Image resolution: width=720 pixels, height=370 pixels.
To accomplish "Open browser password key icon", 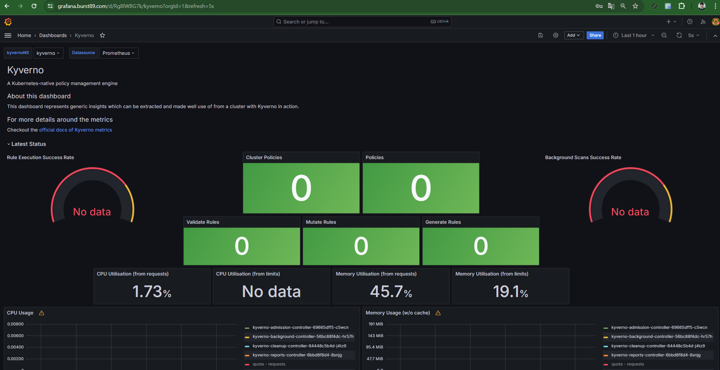I will pos(599,6).
